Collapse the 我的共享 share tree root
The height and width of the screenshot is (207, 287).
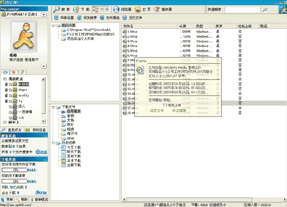pos(53,25)
